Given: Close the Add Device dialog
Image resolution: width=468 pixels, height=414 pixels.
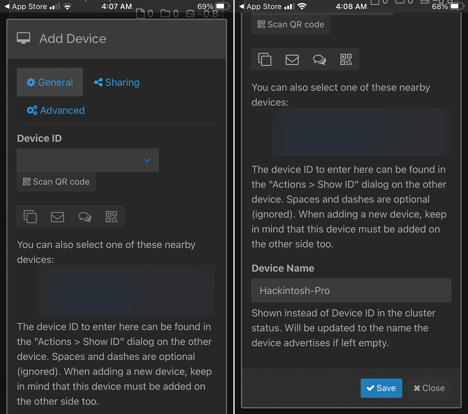Looking at the screenshot, I should [x=429, y=388].
